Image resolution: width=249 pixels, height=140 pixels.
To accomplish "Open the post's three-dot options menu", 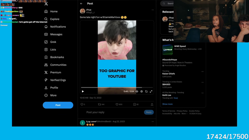I will 153,10.
